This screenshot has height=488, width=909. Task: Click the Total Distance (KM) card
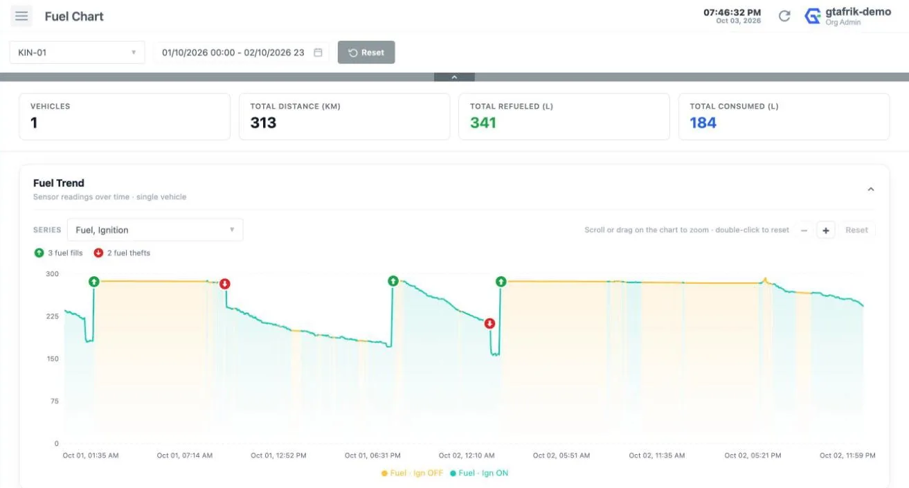[x=344, y=117]
